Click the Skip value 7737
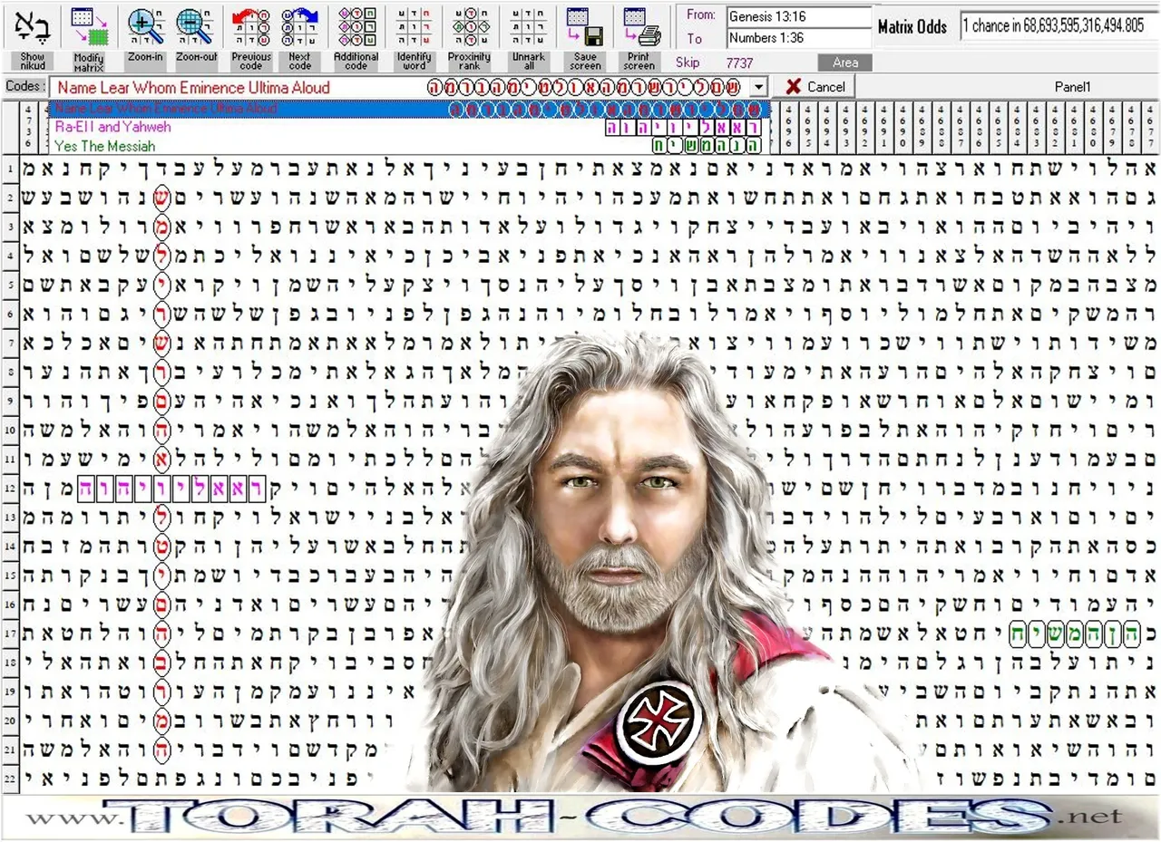This screenshot has width=1161, height=842. (x=739, y=63)
